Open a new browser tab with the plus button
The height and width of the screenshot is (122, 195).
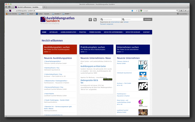[45, 7]
